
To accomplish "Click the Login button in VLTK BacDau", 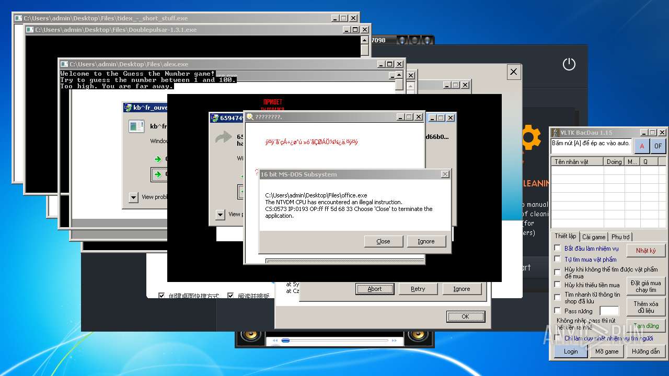I will pos(571,351).
